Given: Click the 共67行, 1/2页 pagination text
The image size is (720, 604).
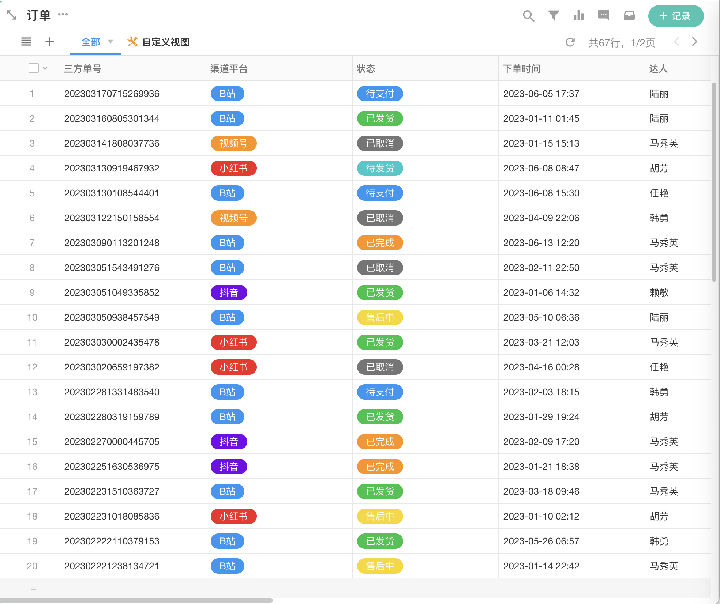Looking at the screenshot, I should pos(622,43).
